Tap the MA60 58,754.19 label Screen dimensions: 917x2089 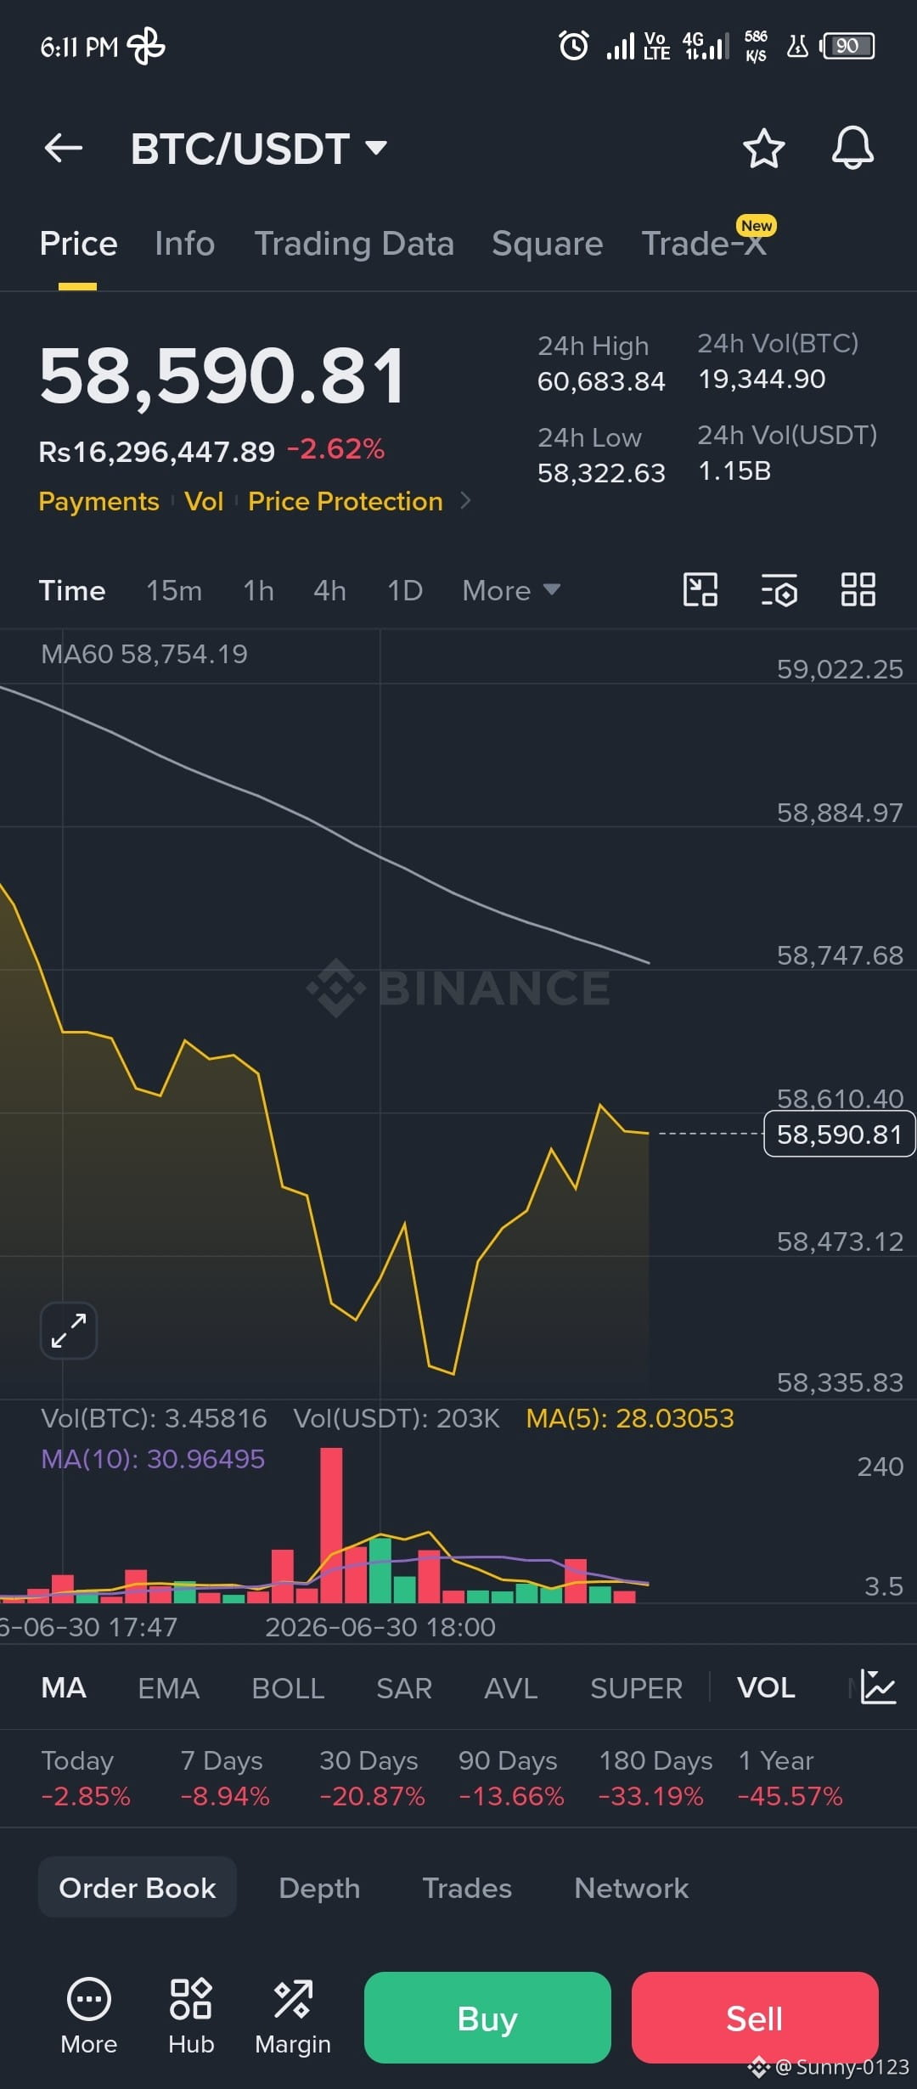click(144, 654)
